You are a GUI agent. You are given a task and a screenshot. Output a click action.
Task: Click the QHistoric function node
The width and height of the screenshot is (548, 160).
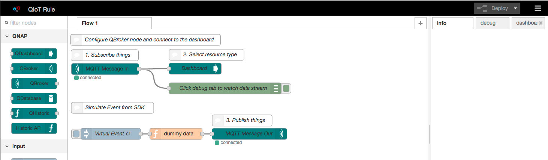pyautogui.click(x=34, y=113)
